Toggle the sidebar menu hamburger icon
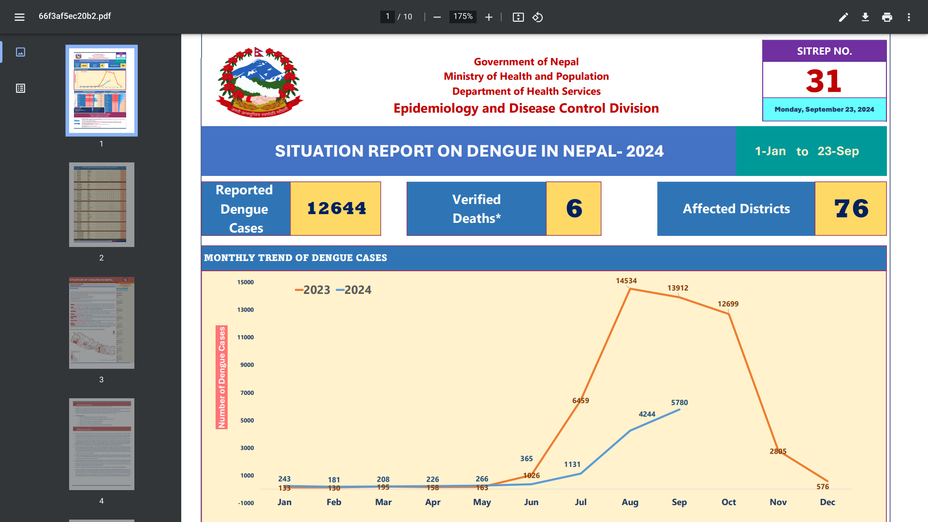Viewport: 928px width, 522px height. click(19, 17)
